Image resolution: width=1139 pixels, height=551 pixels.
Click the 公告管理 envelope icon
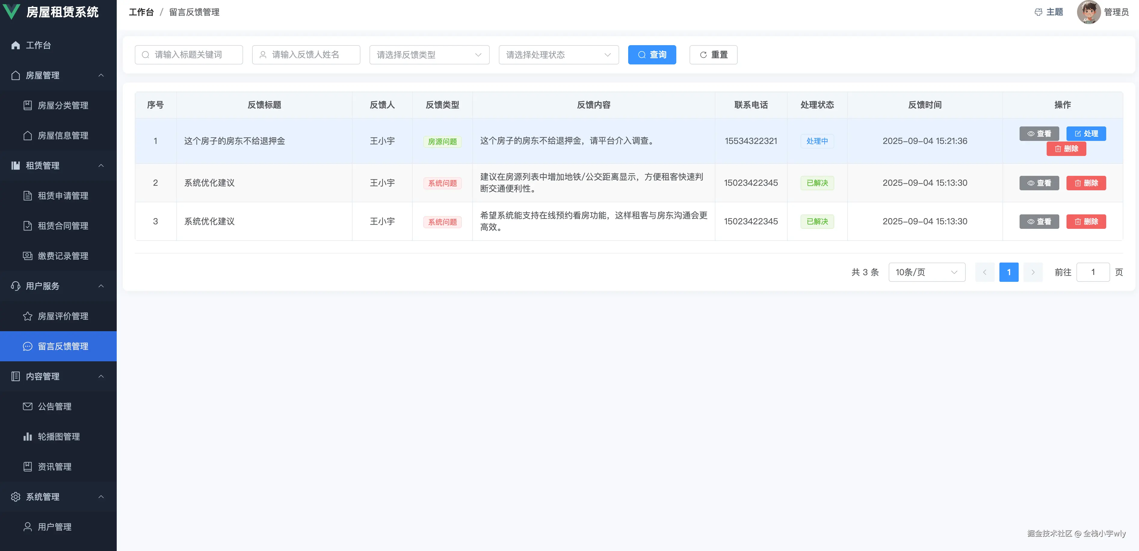coord(27,406)
